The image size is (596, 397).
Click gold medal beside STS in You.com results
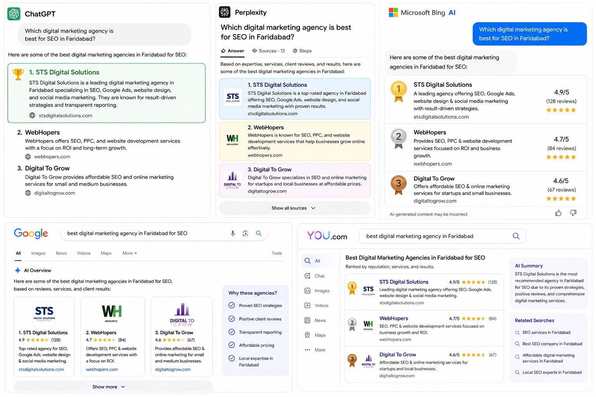[352, 288]
